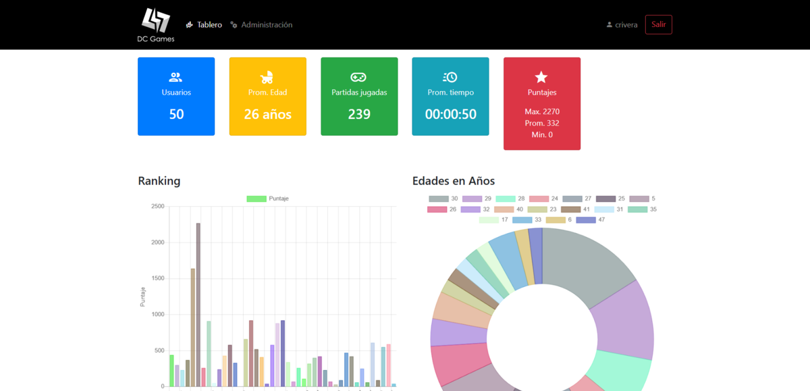Click the Partidas jugadas card label
Image resolution: width=810 pixels, height=391 pixels.
[x=359, y=93]
